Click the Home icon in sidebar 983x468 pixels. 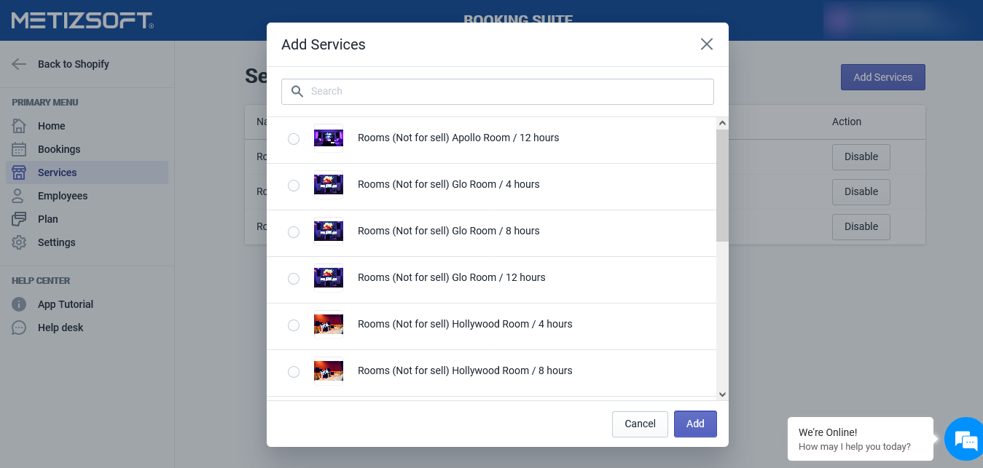tap(20, 126)
